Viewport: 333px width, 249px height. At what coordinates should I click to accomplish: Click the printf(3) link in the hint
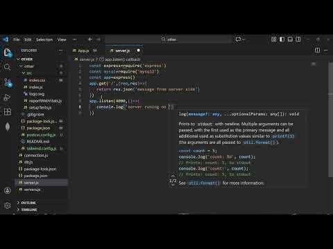283,136
